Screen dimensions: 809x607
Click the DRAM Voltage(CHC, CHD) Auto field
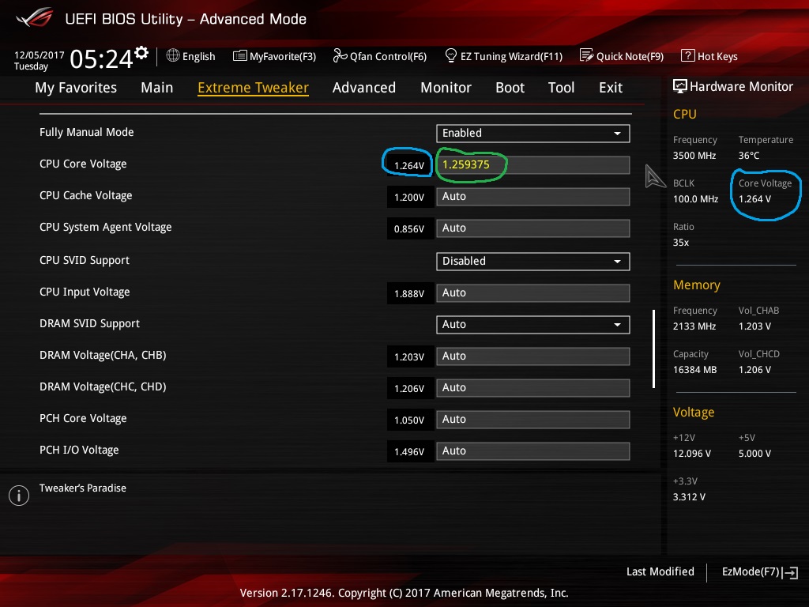coord(533,388)
